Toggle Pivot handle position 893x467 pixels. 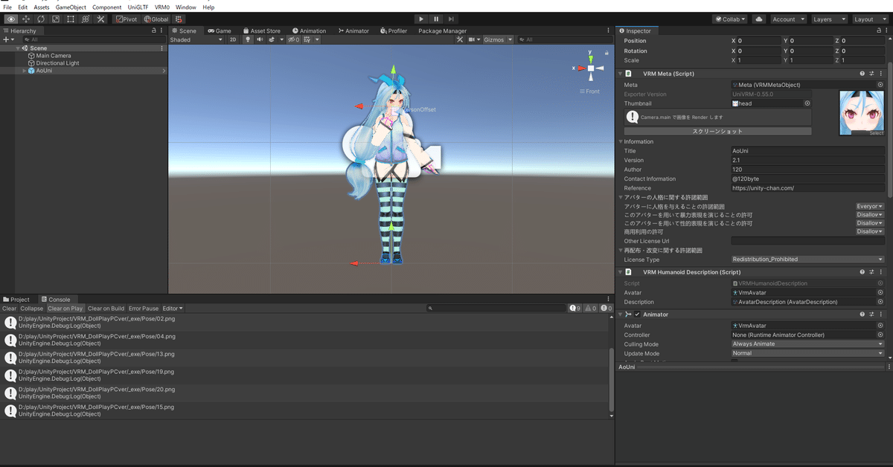pyautogui.click(x=127, y=19)
